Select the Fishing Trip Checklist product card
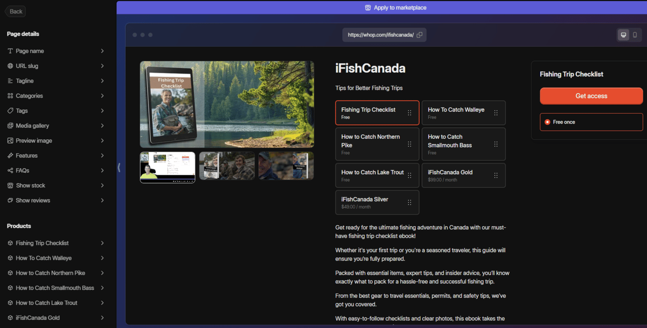The height and width of the screenshot is (328, 647). point(377,113)
